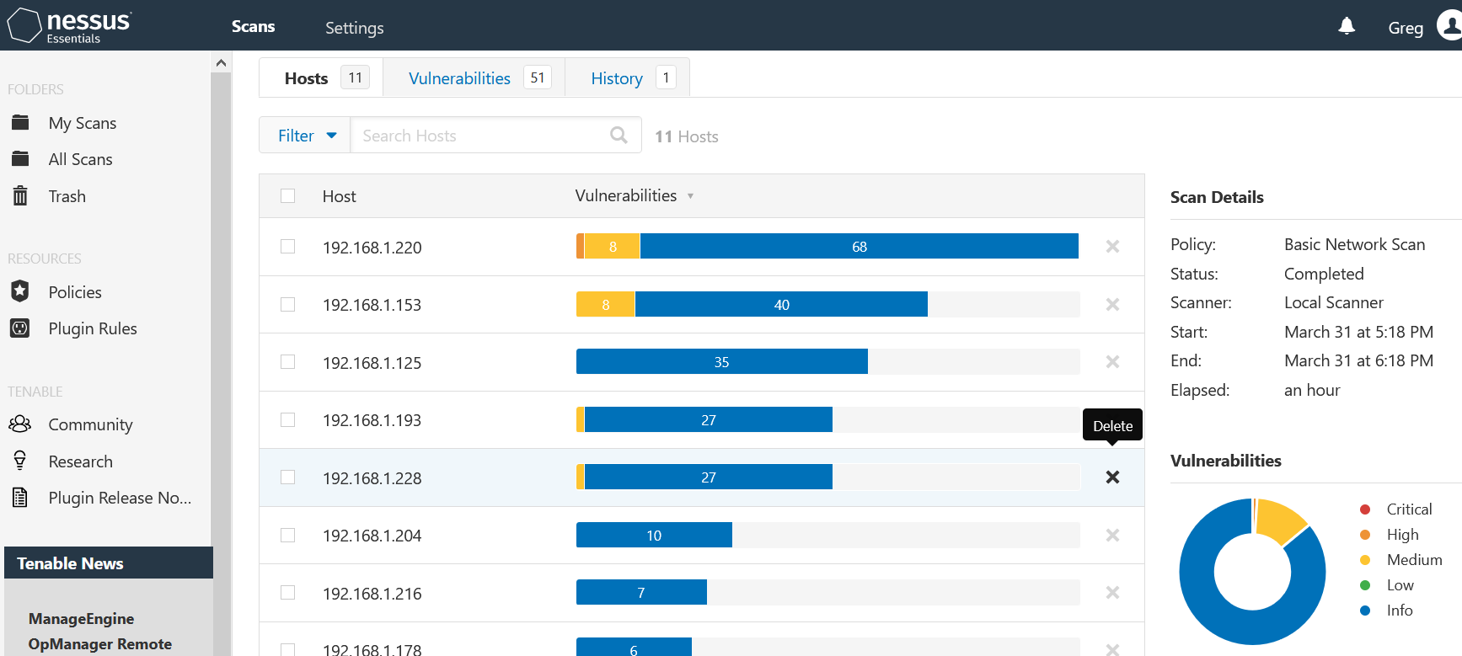Open the History tab
The width and height of the screenshot is (1462, 656).
(x=617, y=78)
